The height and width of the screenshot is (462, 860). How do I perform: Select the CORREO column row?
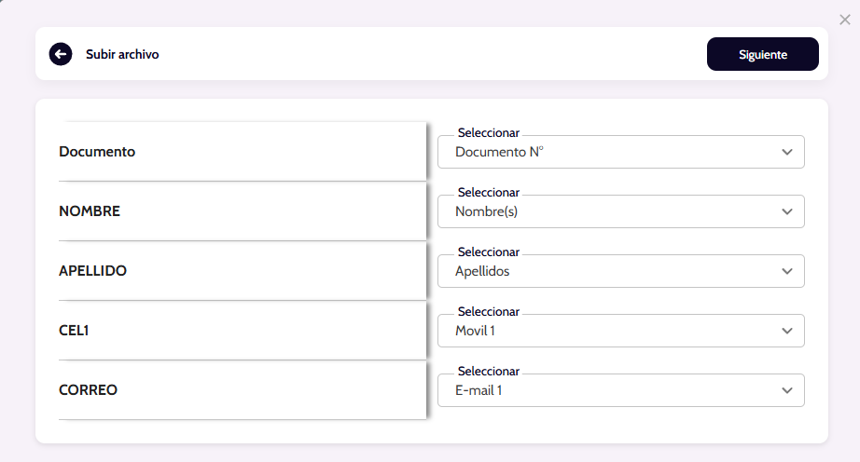pyautogui.click(x=242, y=389)
